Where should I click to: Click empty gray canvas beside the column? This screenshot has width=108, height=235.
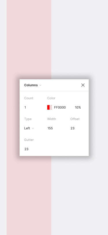click(x=80, y=39)
